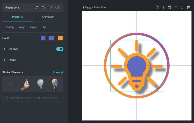Open the Opacity option
Viewport: 194px width, 123px height.
(x=10, y=27)
